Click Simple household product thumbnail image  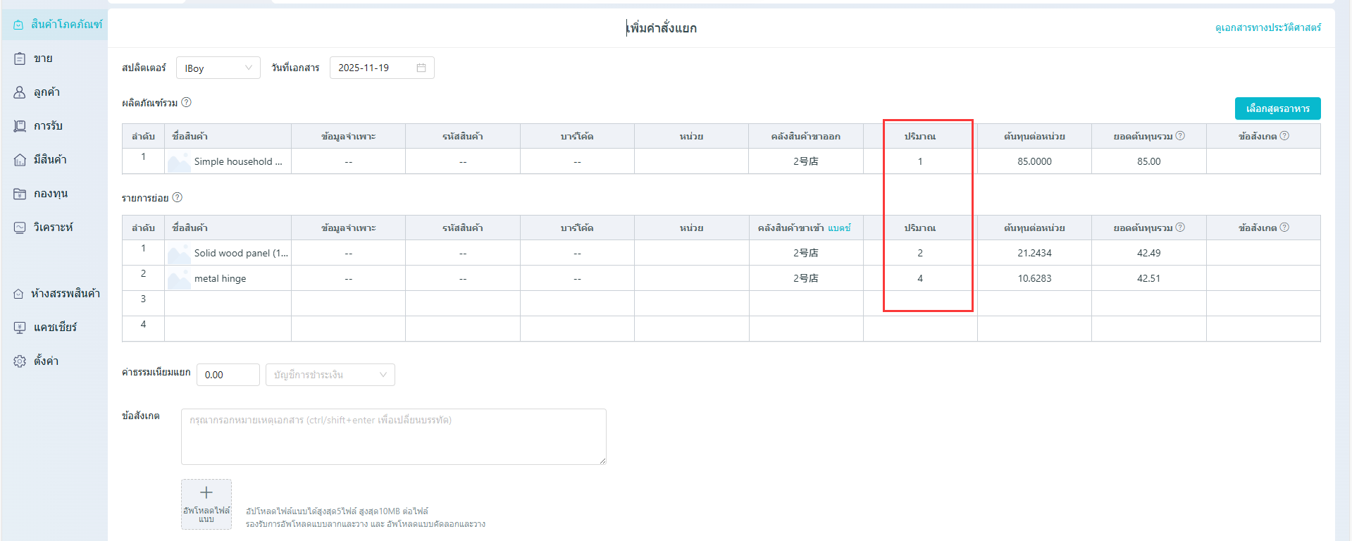179,162
